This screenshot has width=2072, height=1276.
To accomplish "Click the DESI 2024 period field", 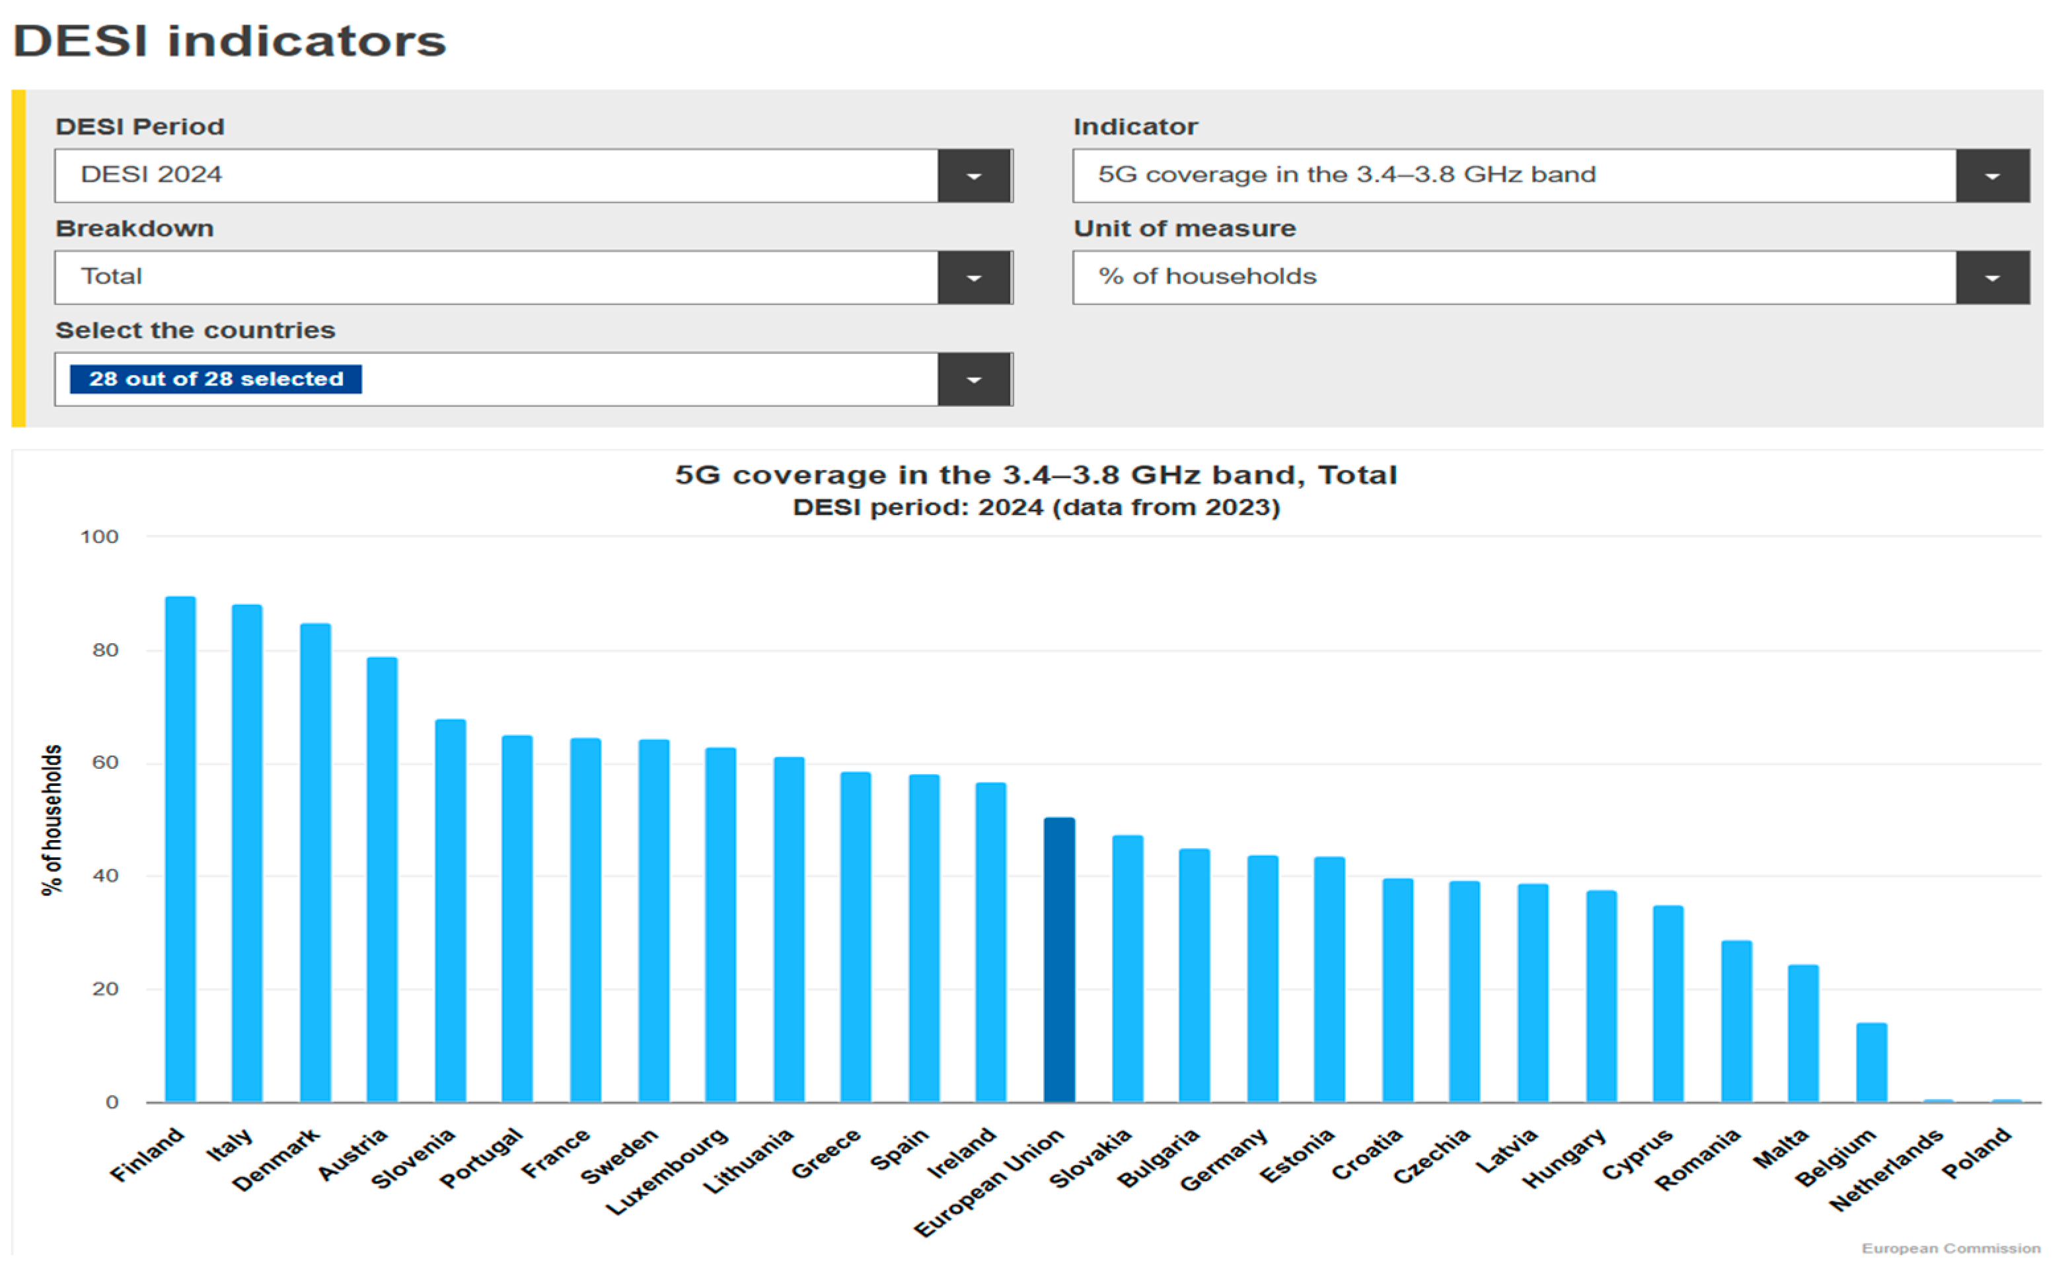I will (496, 176).
